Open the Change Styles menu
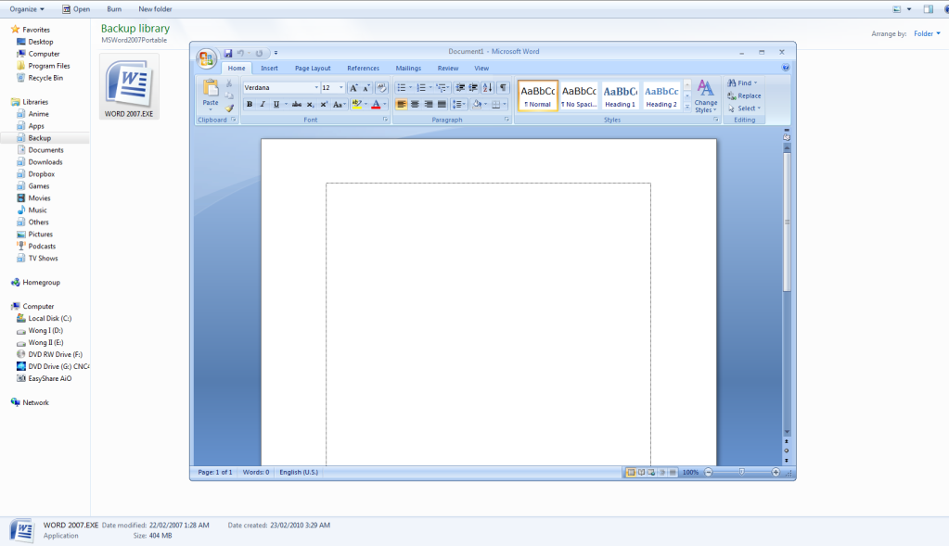949x546 pixels. 706,96
